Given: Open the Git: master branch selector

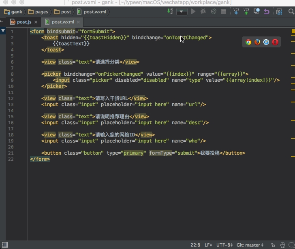Looking at the screenshot, I should click(250, 245).
